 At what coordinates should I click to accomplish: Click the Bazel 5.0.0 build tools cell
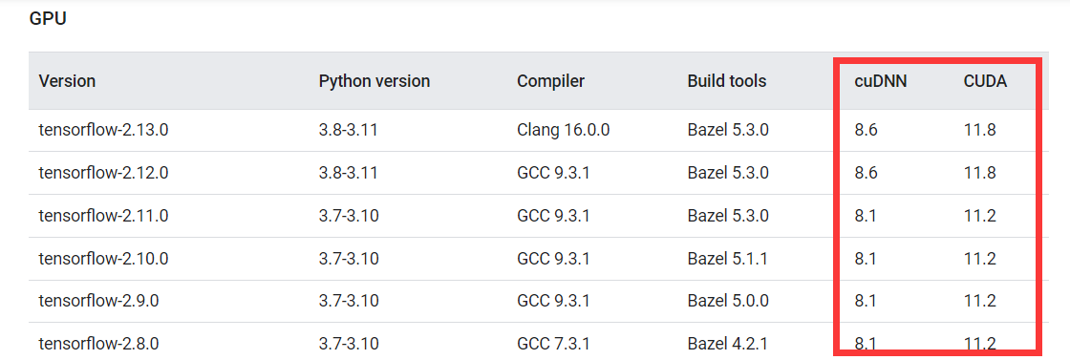(728, 302)
